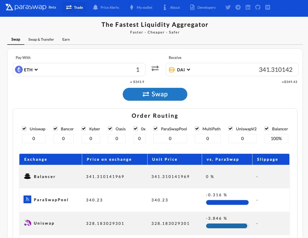Screen dimensions: 308x238
Task: Click the Bancor routing percentage field
Action: point(64,139)
